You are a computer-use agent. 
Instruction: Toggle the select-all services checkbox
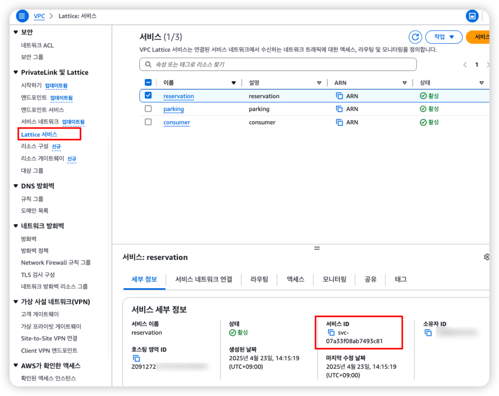[x=149, y=83]
